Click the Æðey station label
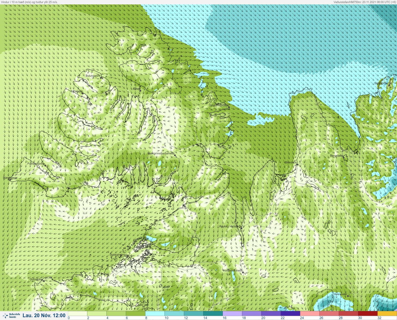 136,89
